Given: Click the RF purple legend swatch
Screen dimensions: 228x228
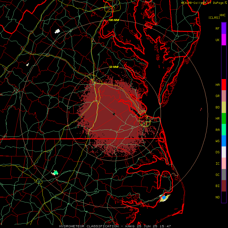Looking at the screenshot, I should point(224,28).
